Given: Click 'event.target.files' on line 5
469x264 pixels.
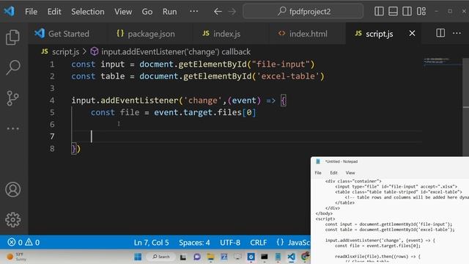Looking at the screenshot, I should click(x=198, y=112).
